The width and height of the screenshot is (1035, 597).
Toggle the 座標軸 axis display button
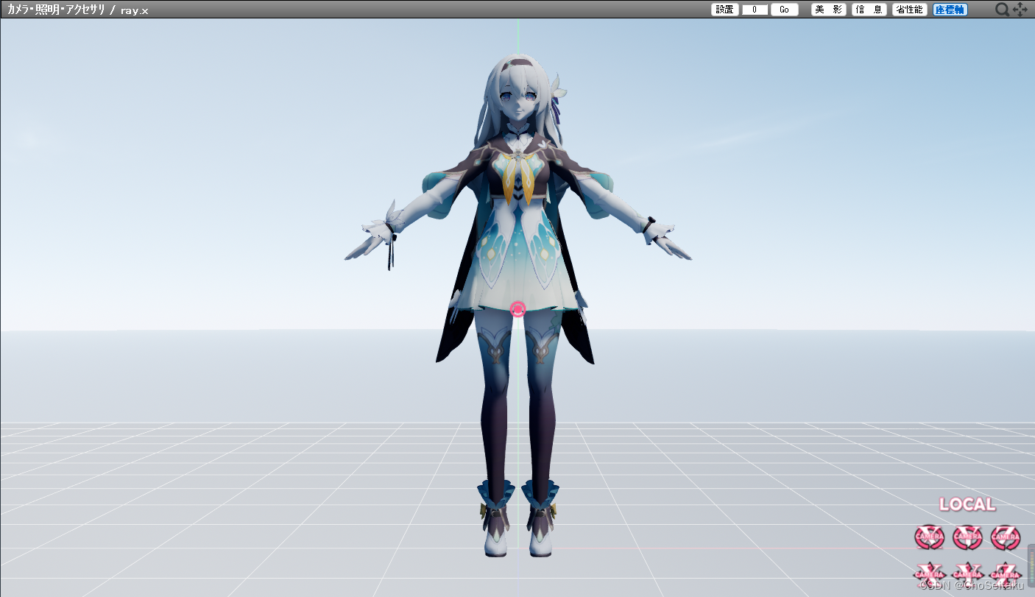[950, 10]
